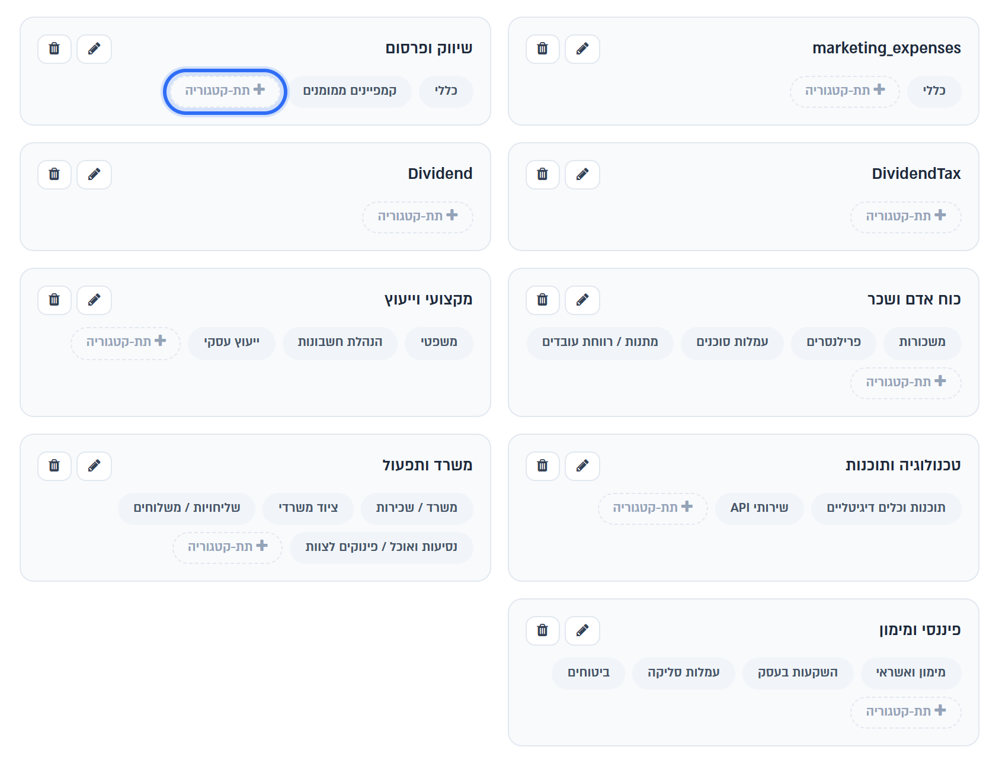Edit the טכנולוגיה ותוכנות category

point(582,466)
